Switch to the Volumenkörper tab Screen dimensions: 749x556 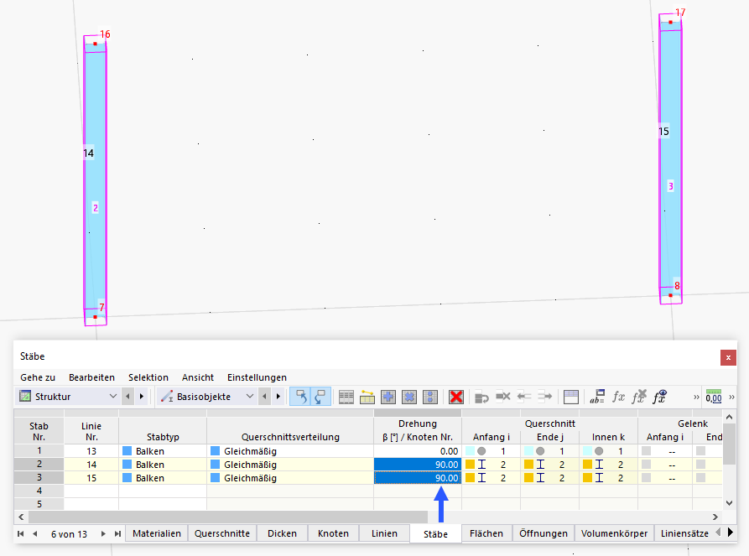614,533
